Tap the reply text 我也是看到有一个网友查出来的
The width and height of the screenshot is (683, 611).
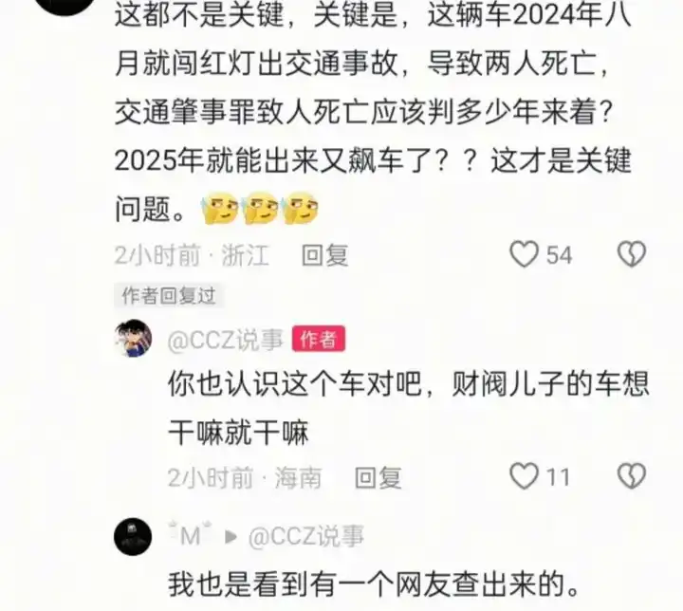(x=374, y=584)
